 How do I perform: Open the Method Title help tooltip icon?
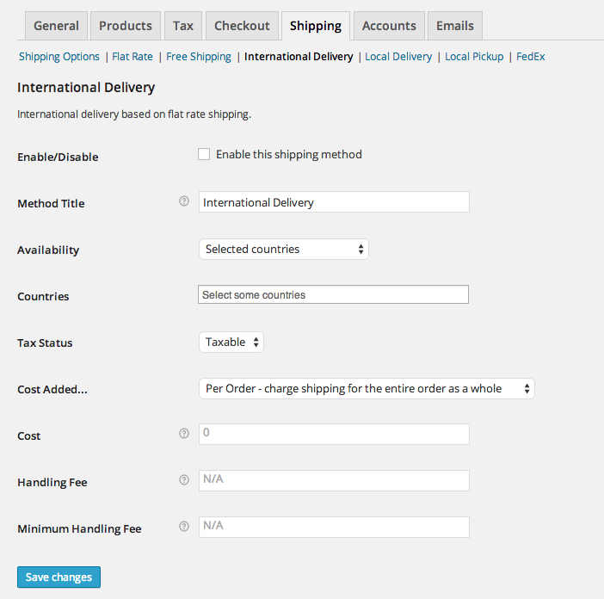point(184,201)
